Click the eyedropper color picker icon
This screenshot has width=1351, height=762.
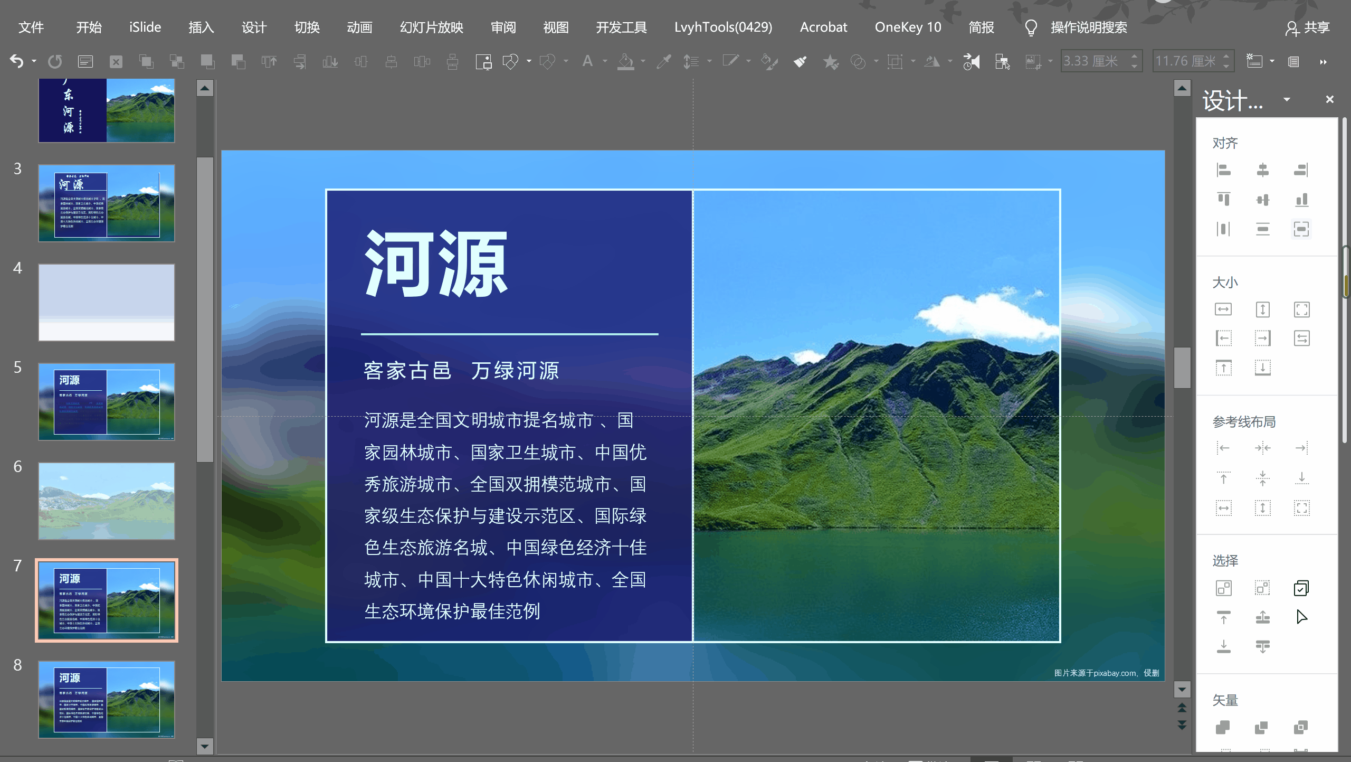coord(663,62)
